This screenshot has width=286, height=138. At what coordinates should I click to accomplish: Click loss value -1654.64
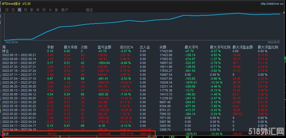coord(104,63)
